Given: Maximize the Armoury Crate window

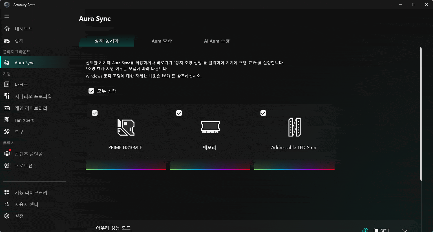Looking at the screenshot, I should coord(414,5).
